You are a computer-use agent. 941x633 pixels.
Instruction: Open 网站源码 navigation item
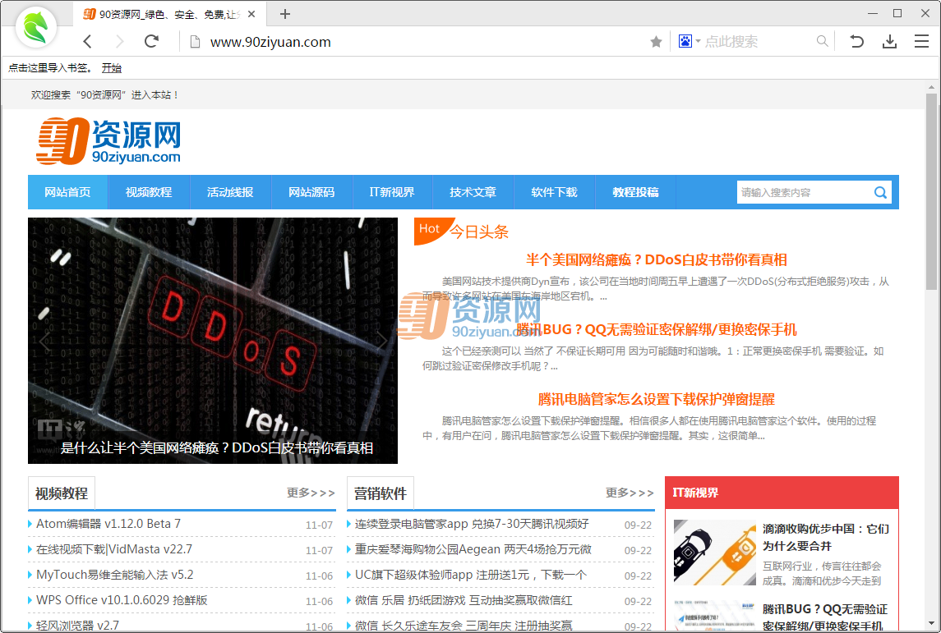click(x=312, y=192)
